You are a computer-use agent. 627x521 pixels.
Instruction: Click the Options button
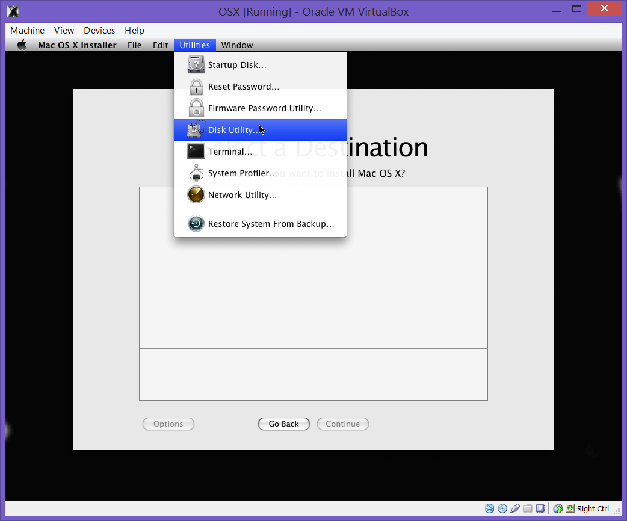click(x=168, y=424)
